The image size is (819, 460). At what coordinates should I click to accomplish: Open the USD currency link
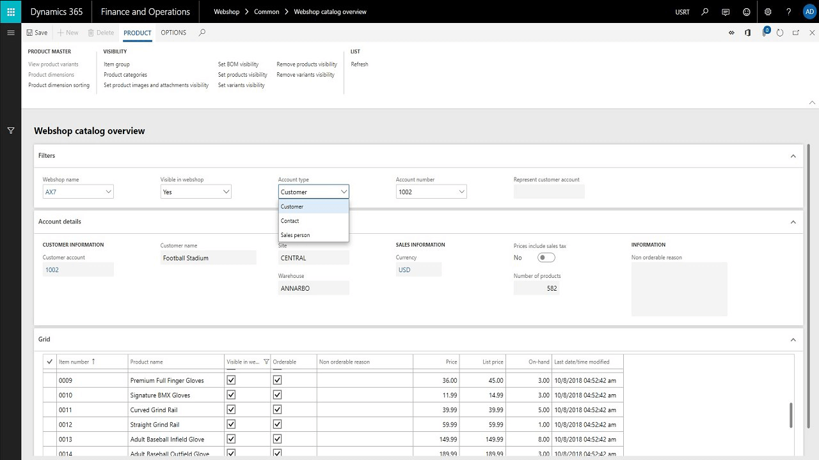coord(404,270)
